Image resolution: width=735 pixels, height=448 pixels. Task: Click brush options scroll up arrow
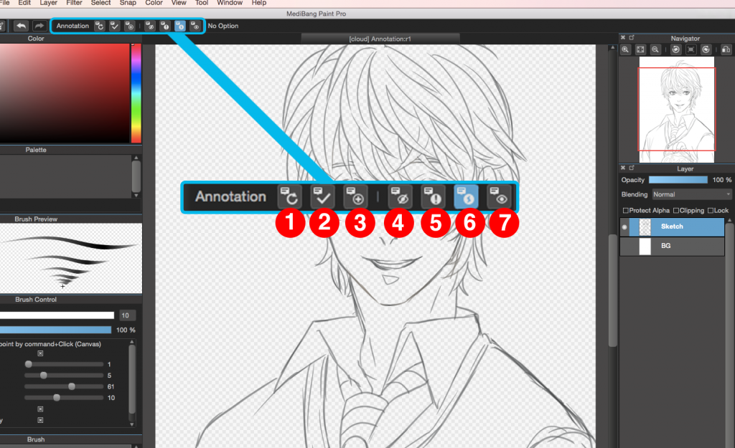coord(132,342)
